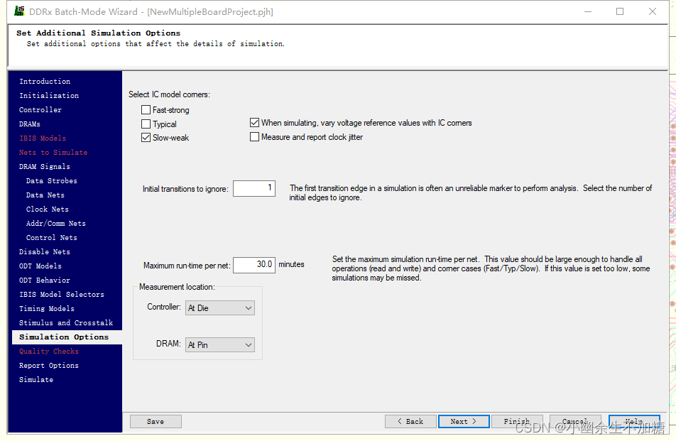
Task: Minimize the DDRx wizard window
Action: (588, 11)
